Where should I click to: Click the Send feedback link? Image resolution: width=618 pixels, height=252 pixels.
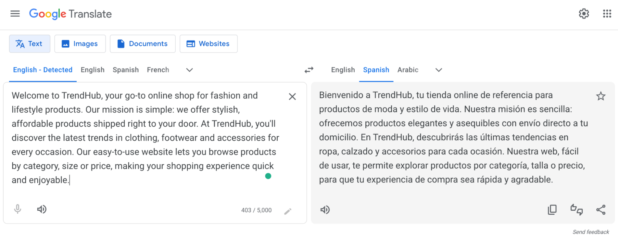tap(591, 232)
